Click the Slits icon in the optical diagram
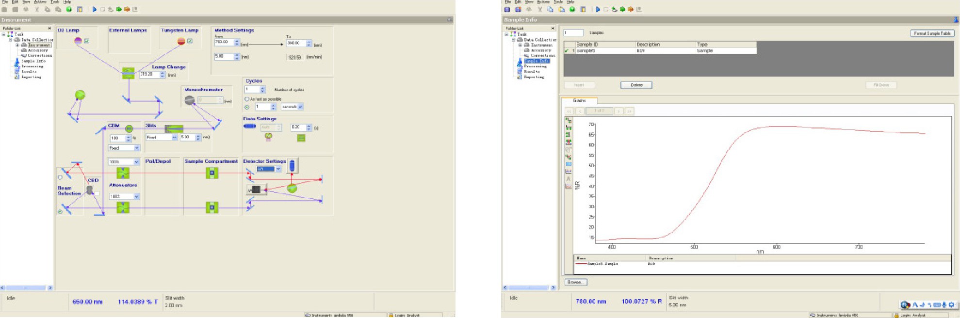This screenshot has width=960, height=318. (x=174, y=128)
